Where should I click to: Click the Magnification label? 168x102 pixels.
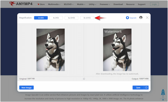point(25,18)
